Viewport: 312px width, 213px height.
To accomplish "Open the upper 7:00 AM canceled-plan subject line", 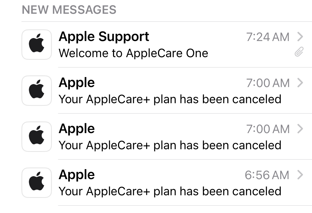I will (x=170, y=99).
